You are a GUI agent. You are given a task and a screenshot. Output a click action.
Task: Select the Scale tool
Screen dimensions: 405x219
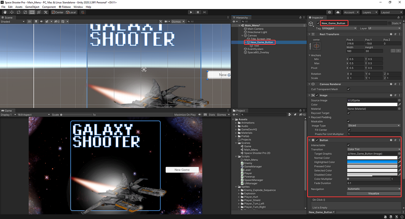pos(25,12)
